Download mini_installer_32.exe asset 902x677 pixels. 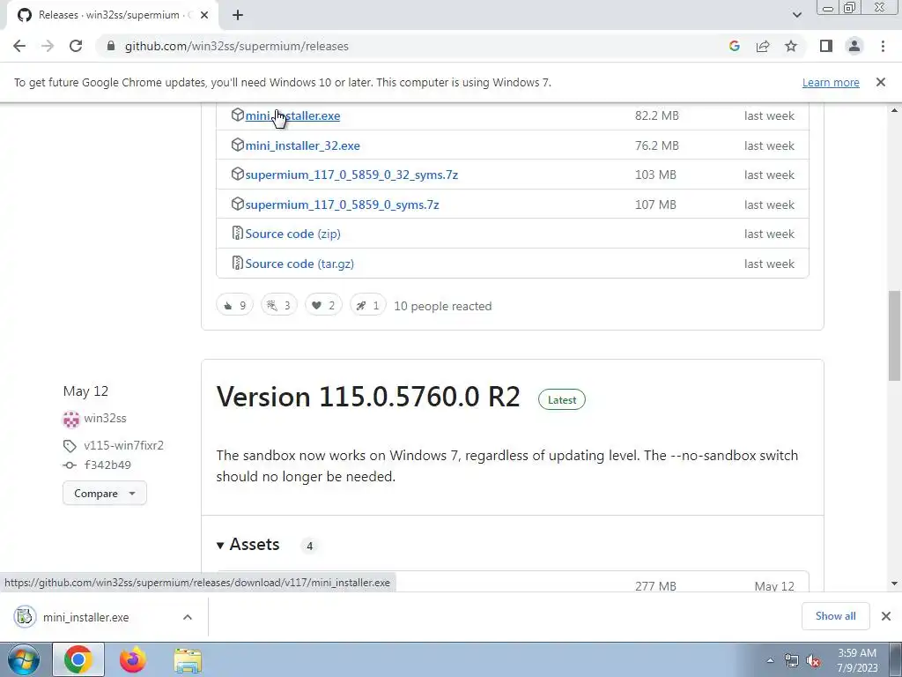coord(303,145)
